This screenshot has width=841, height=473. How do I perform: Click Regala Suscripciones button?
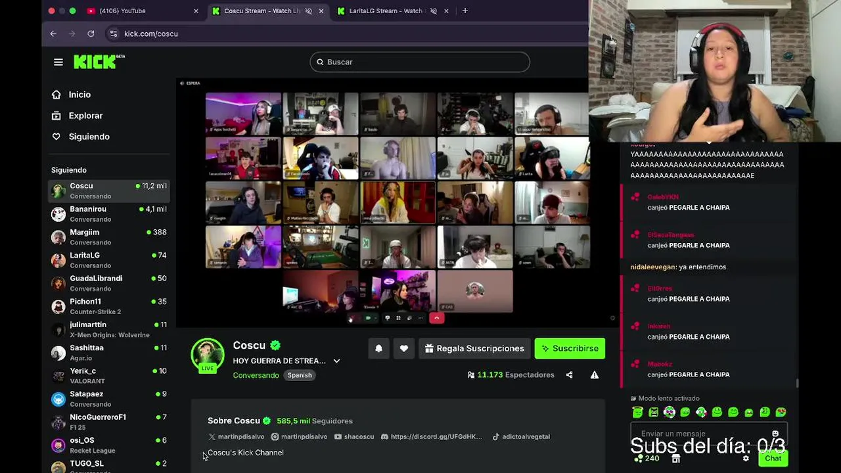(474, 349)
